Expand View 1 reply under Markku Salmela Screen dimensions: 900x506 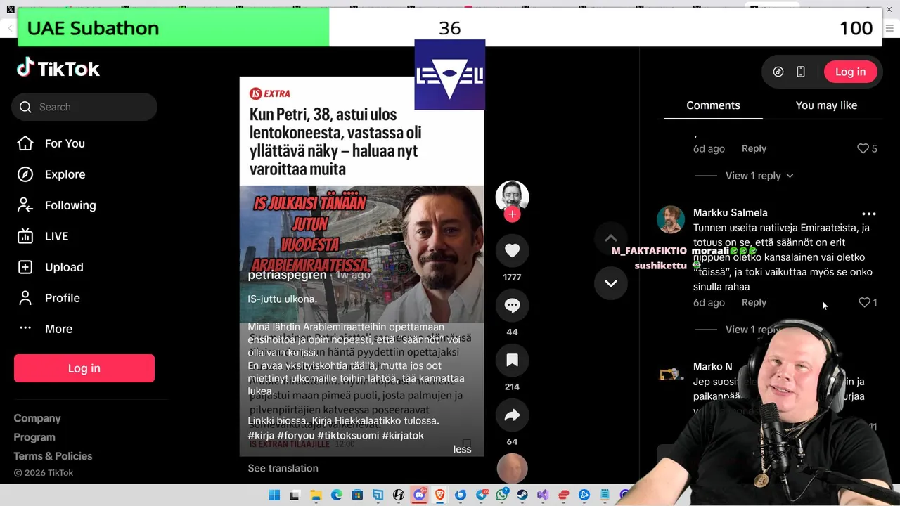click(x=753, y=330)
